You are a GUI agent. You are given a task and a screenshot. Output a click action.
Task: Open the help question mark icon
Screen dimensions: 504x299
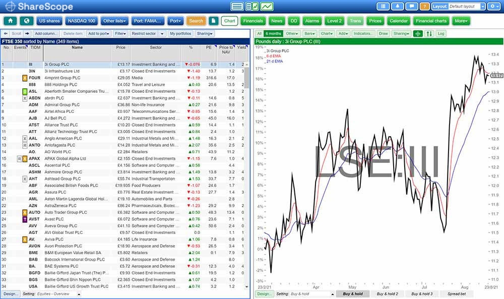(x=424, y=7)
